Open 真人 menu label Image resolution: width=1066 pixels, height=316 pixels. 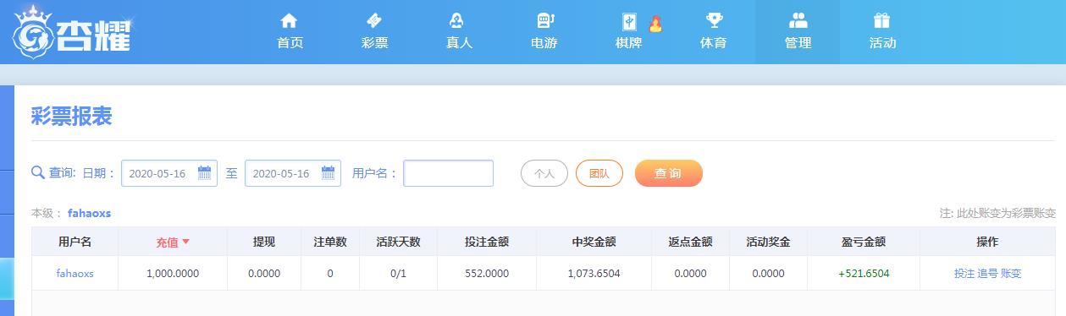click(x=459, y=43)
